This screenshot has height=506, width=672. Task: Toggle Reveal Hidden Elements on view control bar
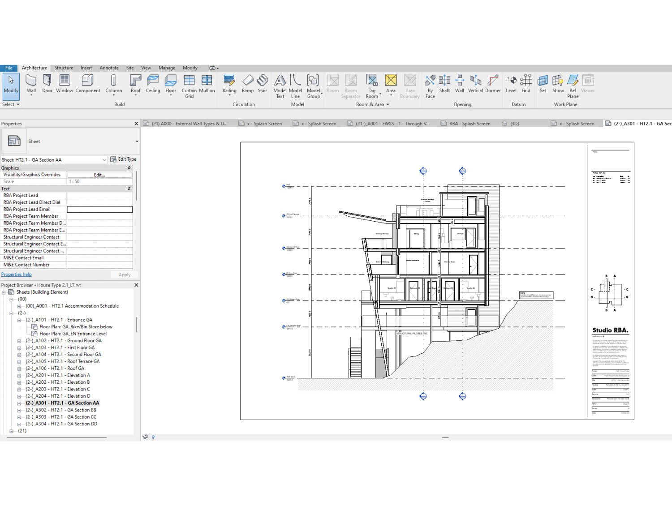point(153,437)
